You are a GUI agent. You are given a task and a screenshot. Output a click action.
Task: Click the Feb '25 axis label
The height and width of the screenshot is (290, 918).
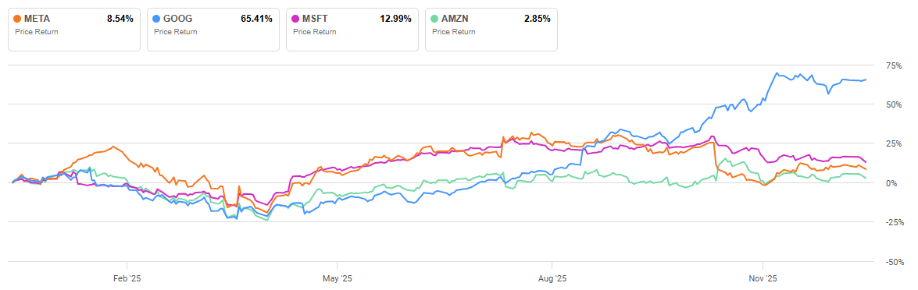[x=127, y=278]
